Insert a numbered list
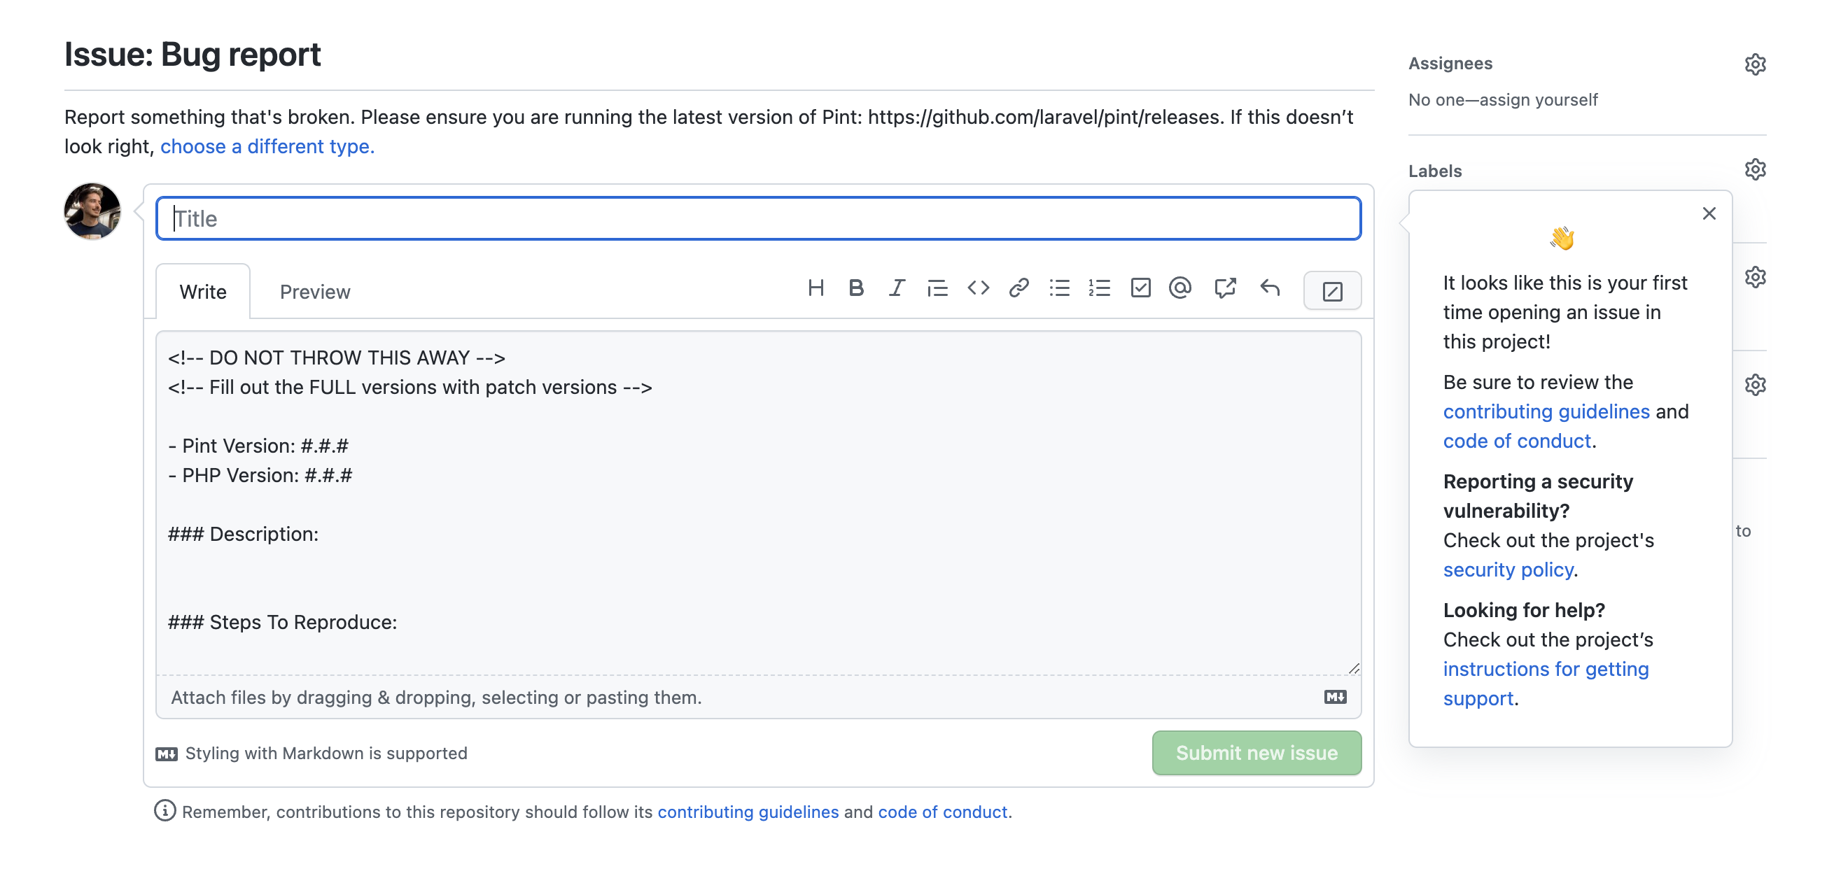The image size is (1834, 869). click(x=1099, y=288)
